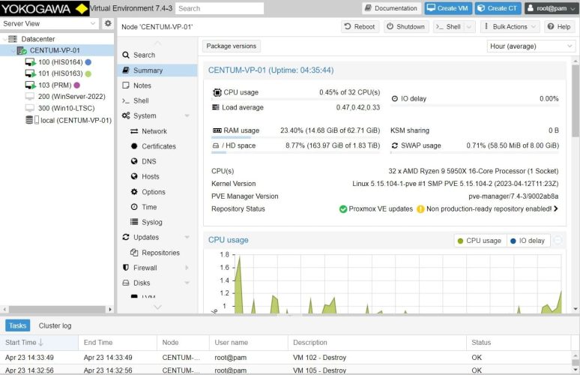Viewport: 580px width, 375px height.
Task: Open the root@pam user menu
Action: [x=551, y=8]
